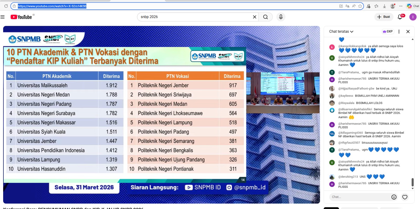Add this page to favorites star
The width and height of the screenshot is (420, 209).
[x=360, y=6]
